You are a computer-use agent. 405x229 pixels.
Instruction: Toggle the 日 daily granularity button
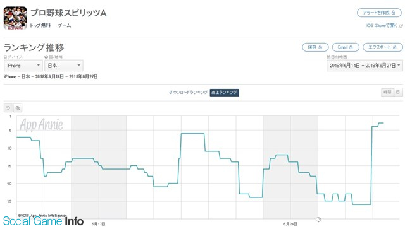pos(398,92)
